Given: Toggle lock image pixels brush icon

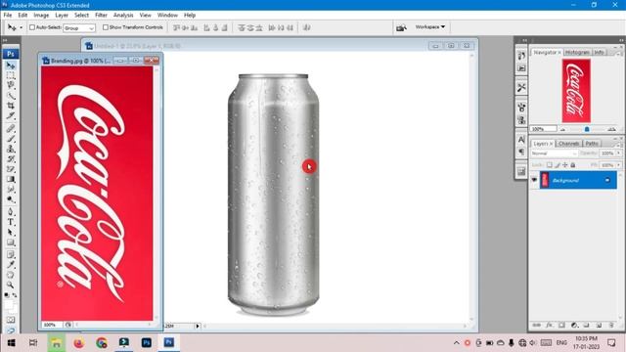Looking at the screenshot, I should [x=558, y=165].
